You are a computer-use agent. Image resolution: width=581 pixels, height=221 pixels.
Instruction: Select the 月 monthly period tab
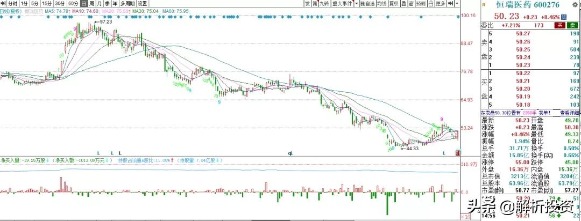pos(99,3)
